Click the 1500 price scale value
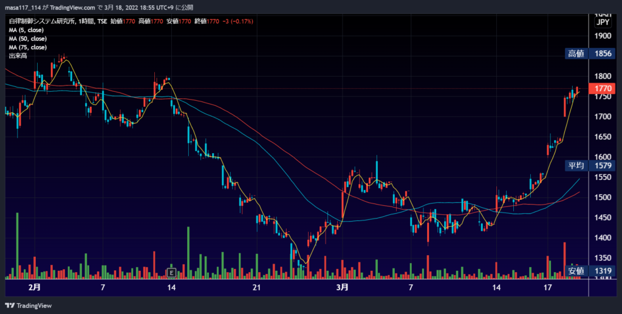The image size is (622, 314). [603, 197]
